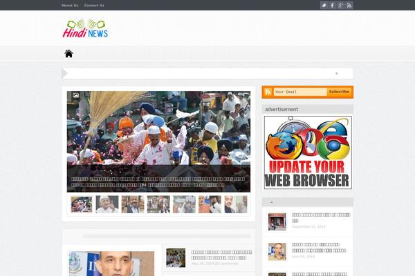The height and width of the screenshot is (276, 415).
Task: Open the Update Your Web Browser advertisement
Action: click(x=308, y=152)
